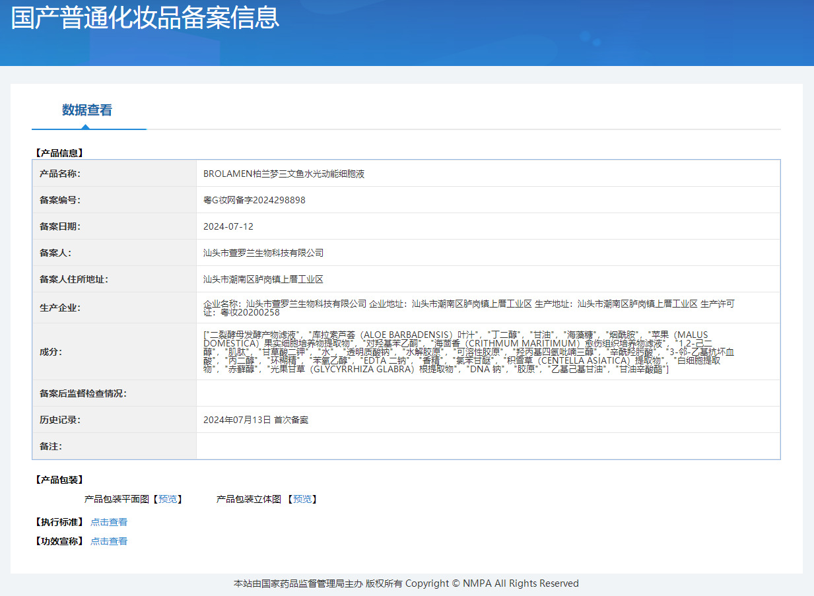Screen dimensions: 814x596
Task: Open the 数据查看 tab
Action: coord(87,110)
